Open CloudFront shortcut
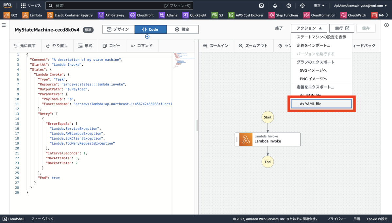392x223 pixels. 141,15
